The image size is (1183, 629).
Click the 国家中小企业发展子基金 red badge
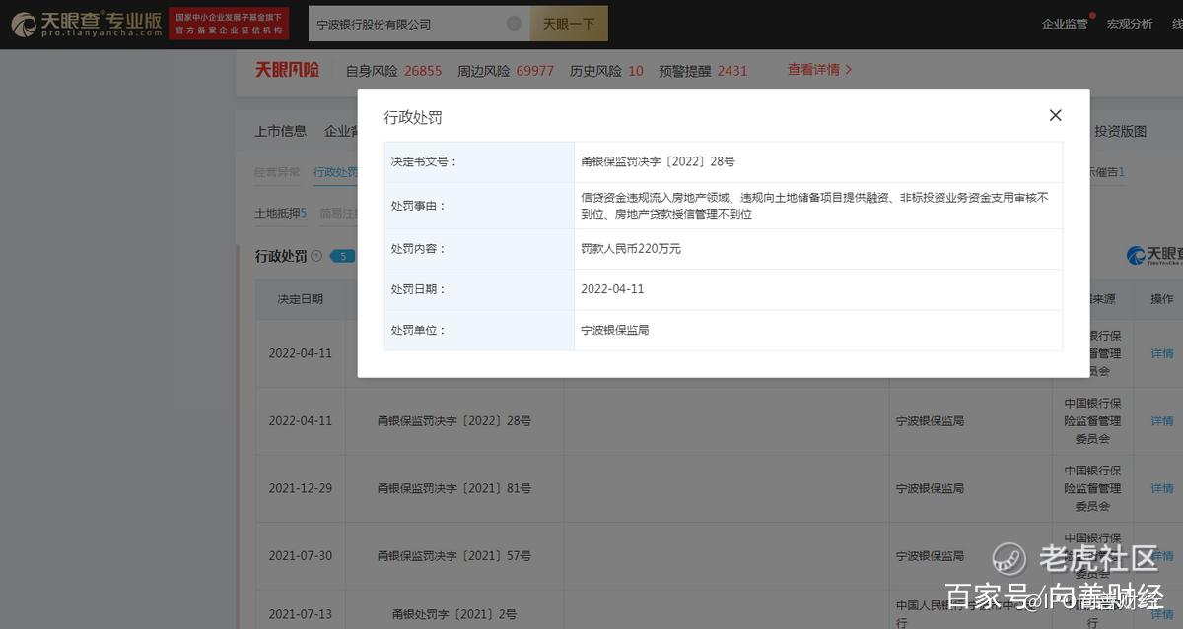coord(229,24)
